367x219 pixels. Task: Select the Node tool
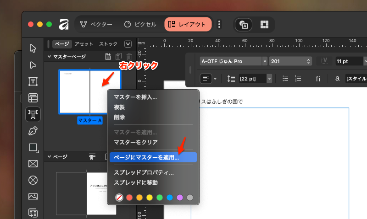(33, 65)
